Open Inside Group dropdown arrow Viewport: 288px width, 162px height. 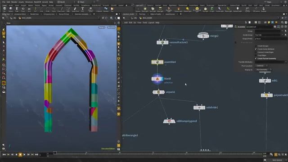(x=283, y=35)
